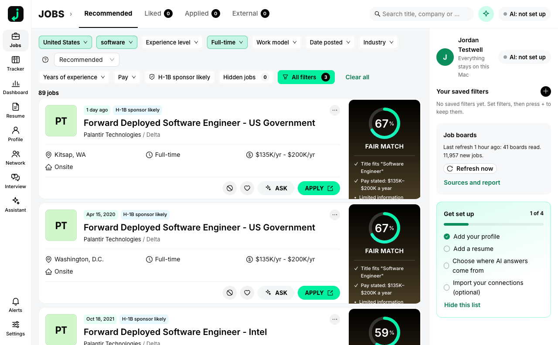Add a saved filter with plus icon

point(546,91)
